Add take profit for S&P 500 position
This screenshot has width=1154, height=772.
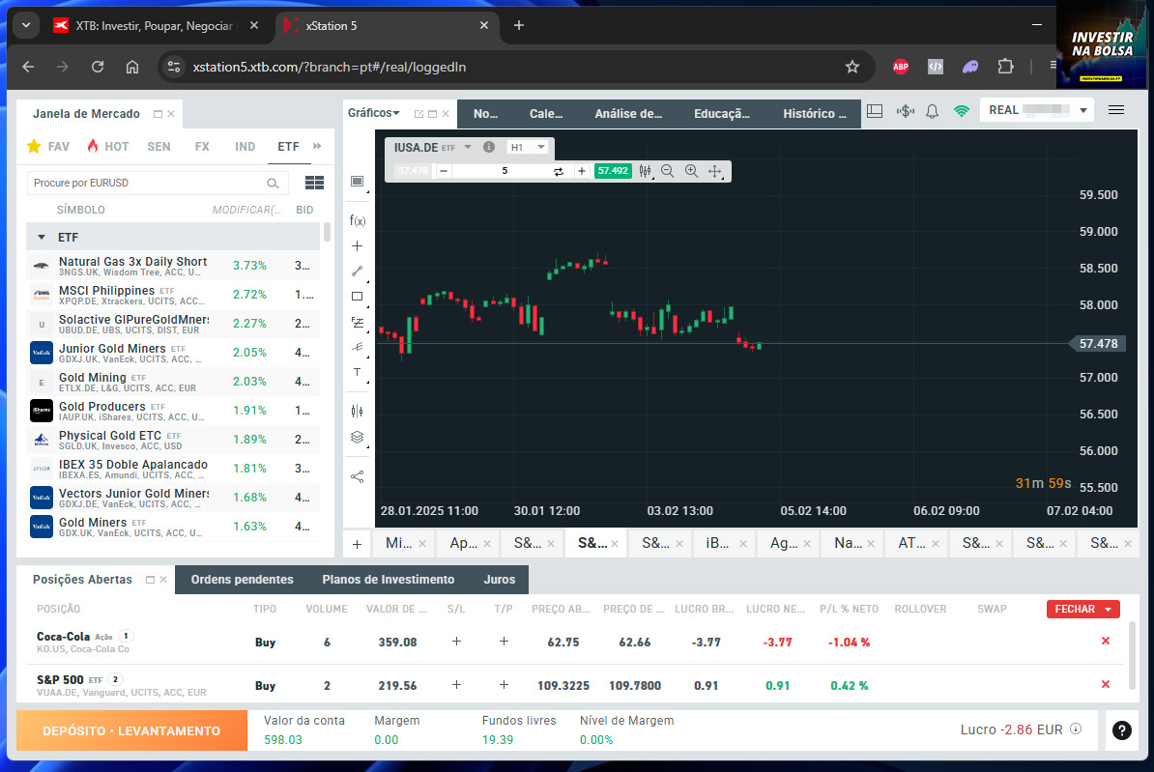(504, 685)
